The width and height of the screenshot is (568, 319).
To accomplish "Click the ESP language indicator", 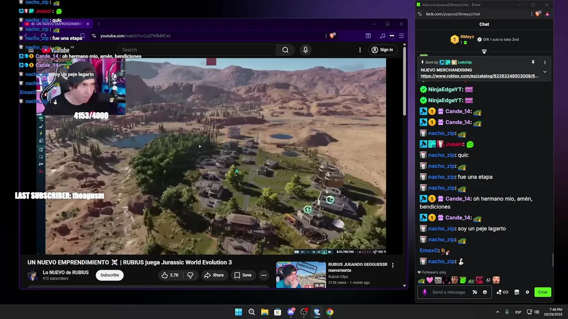I will coord(518,312).
